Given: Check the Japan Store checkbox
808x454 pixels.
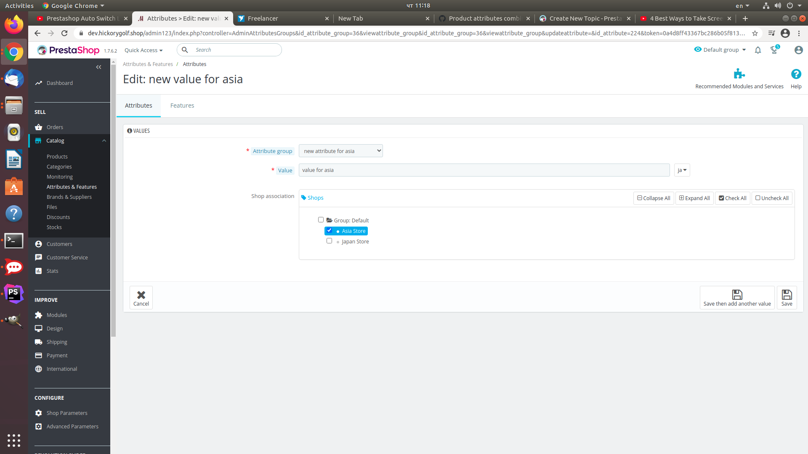Looking at the screenshot, I should click(x=329, y=241).
